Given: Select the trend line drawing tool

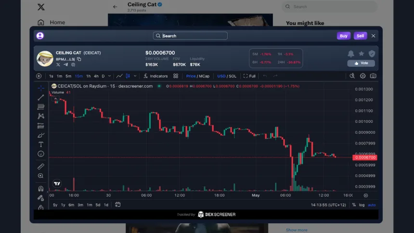Looking at the screenshot, I should (41, 97).
